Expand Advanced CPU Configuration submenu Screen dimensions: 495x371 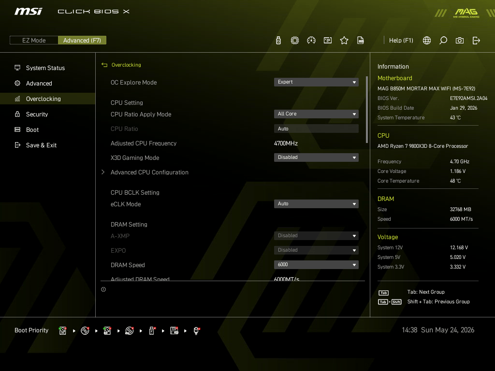pyautogui.click(x=149, y=172)
